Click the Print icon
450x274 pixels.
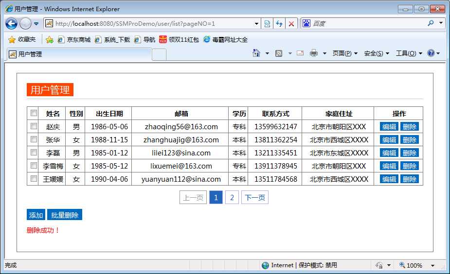[x=314, y=53]
